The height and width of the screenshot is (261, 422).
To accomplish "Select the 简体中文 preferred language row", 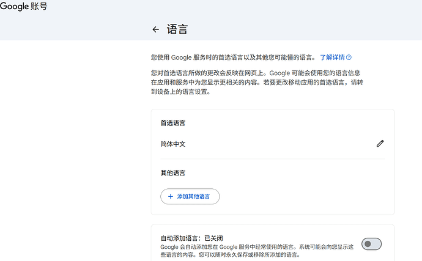I will (272, 144).
